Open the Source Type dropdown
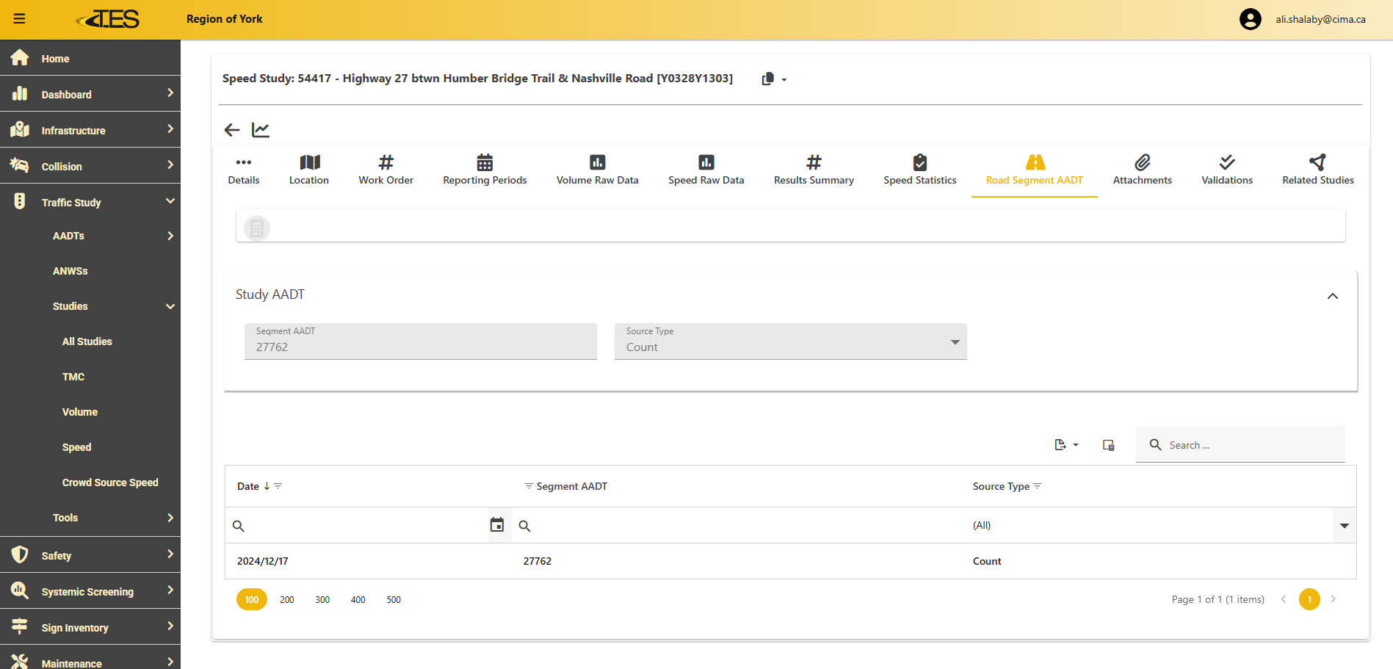The image size is (1393, 669). tap(790, 341)
